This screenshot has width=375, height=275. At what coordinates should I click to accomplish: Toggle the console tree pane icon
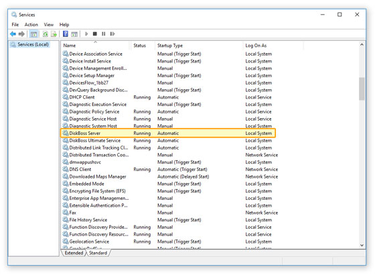[x=33, y=34]
